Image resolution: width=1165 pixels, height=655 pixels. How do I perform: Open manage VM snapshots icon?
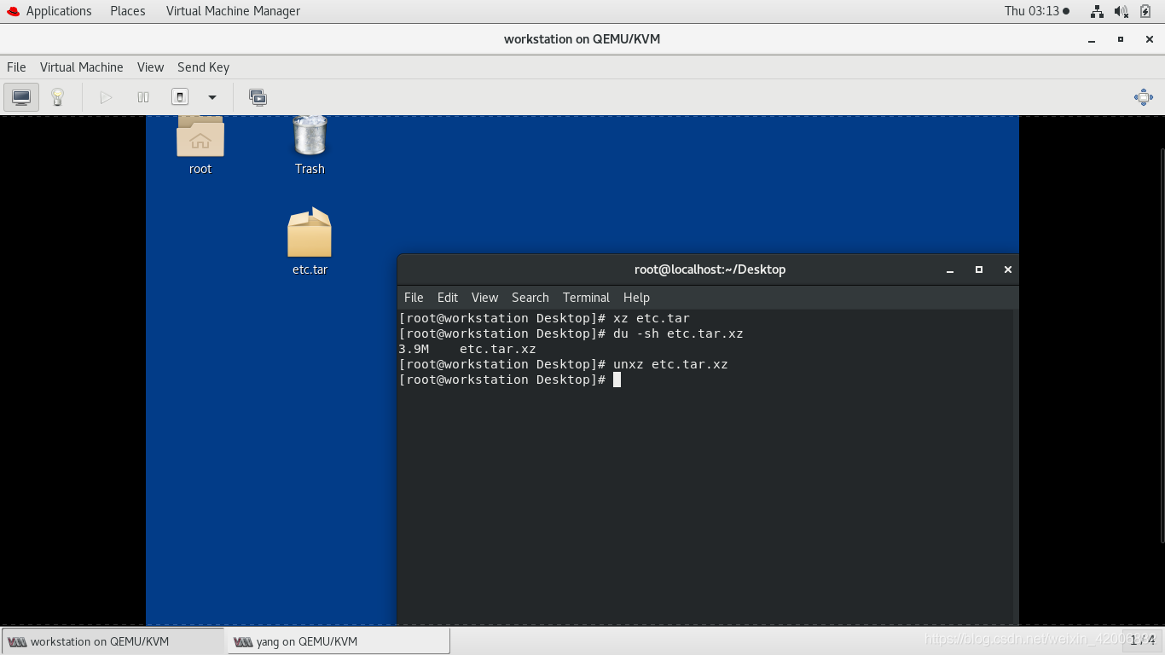(258, 97)
